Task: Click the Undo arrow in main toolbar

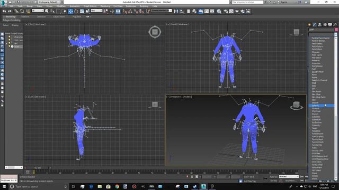Action: click(x=4, y=11)
